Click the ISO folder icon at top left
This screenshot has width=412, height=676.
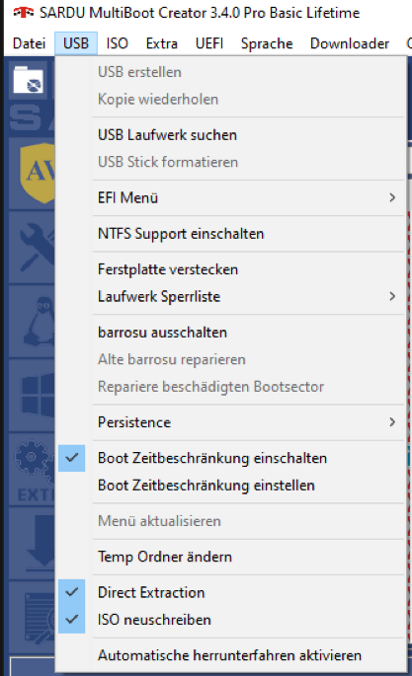click(x=28, y=79)
